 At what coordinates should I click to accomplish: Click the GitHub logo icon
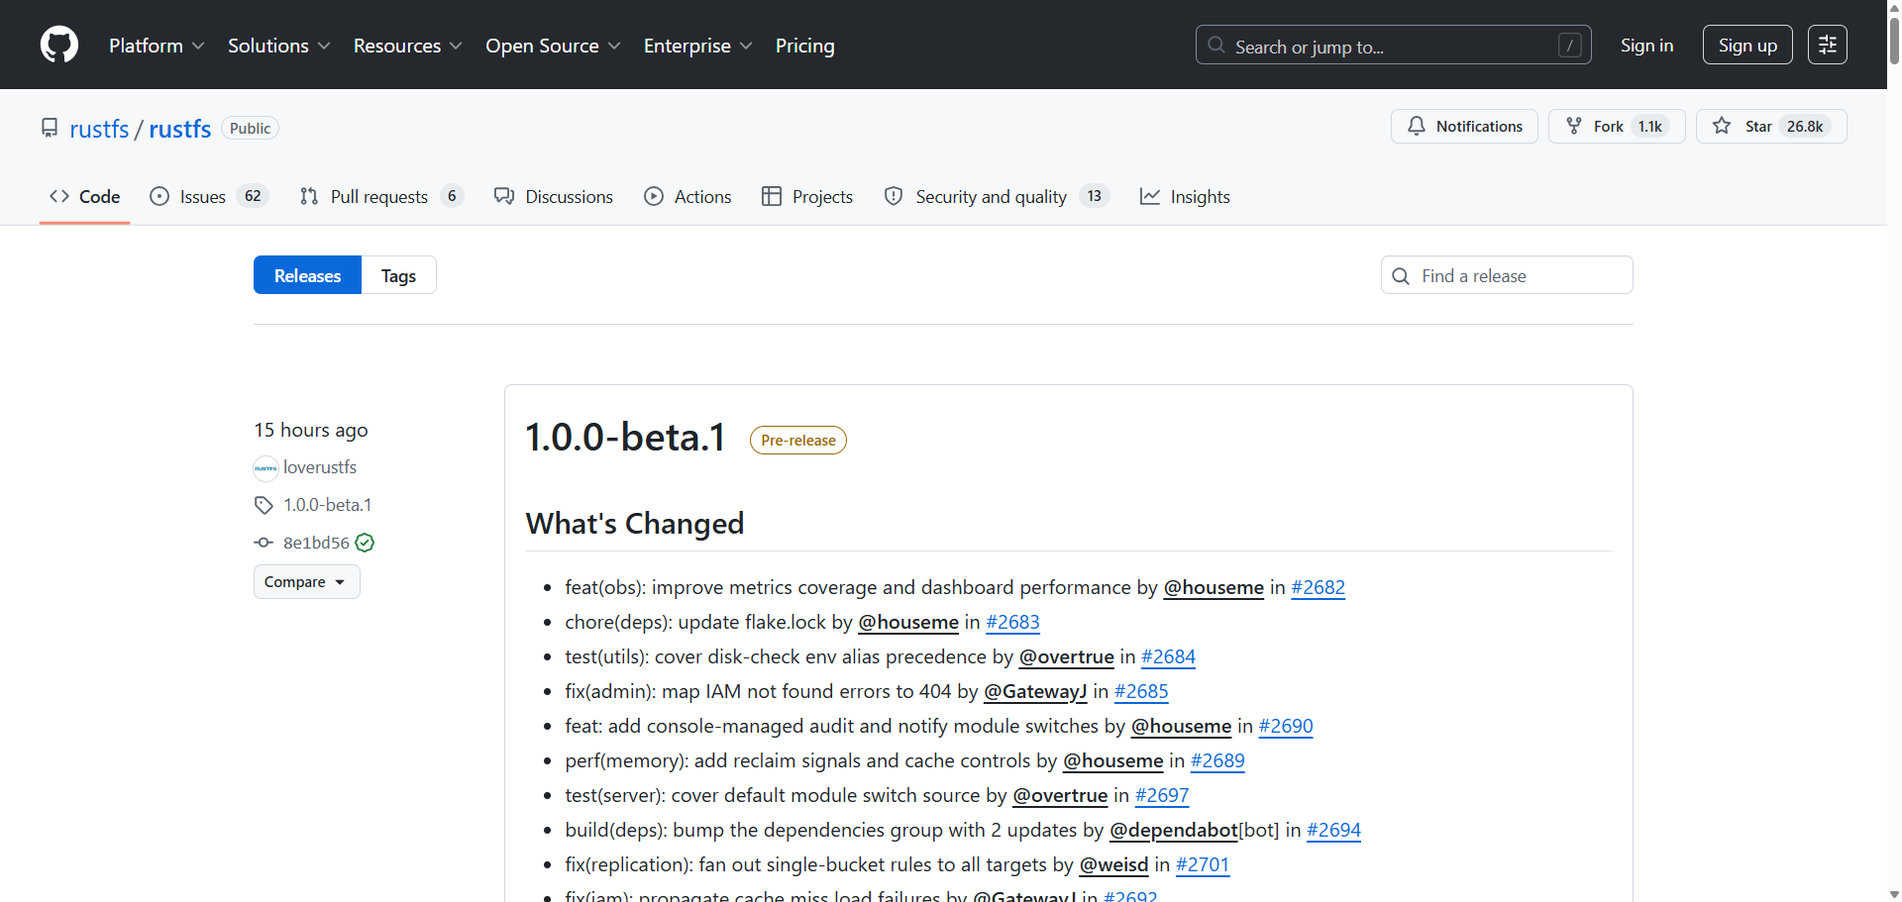59,46
